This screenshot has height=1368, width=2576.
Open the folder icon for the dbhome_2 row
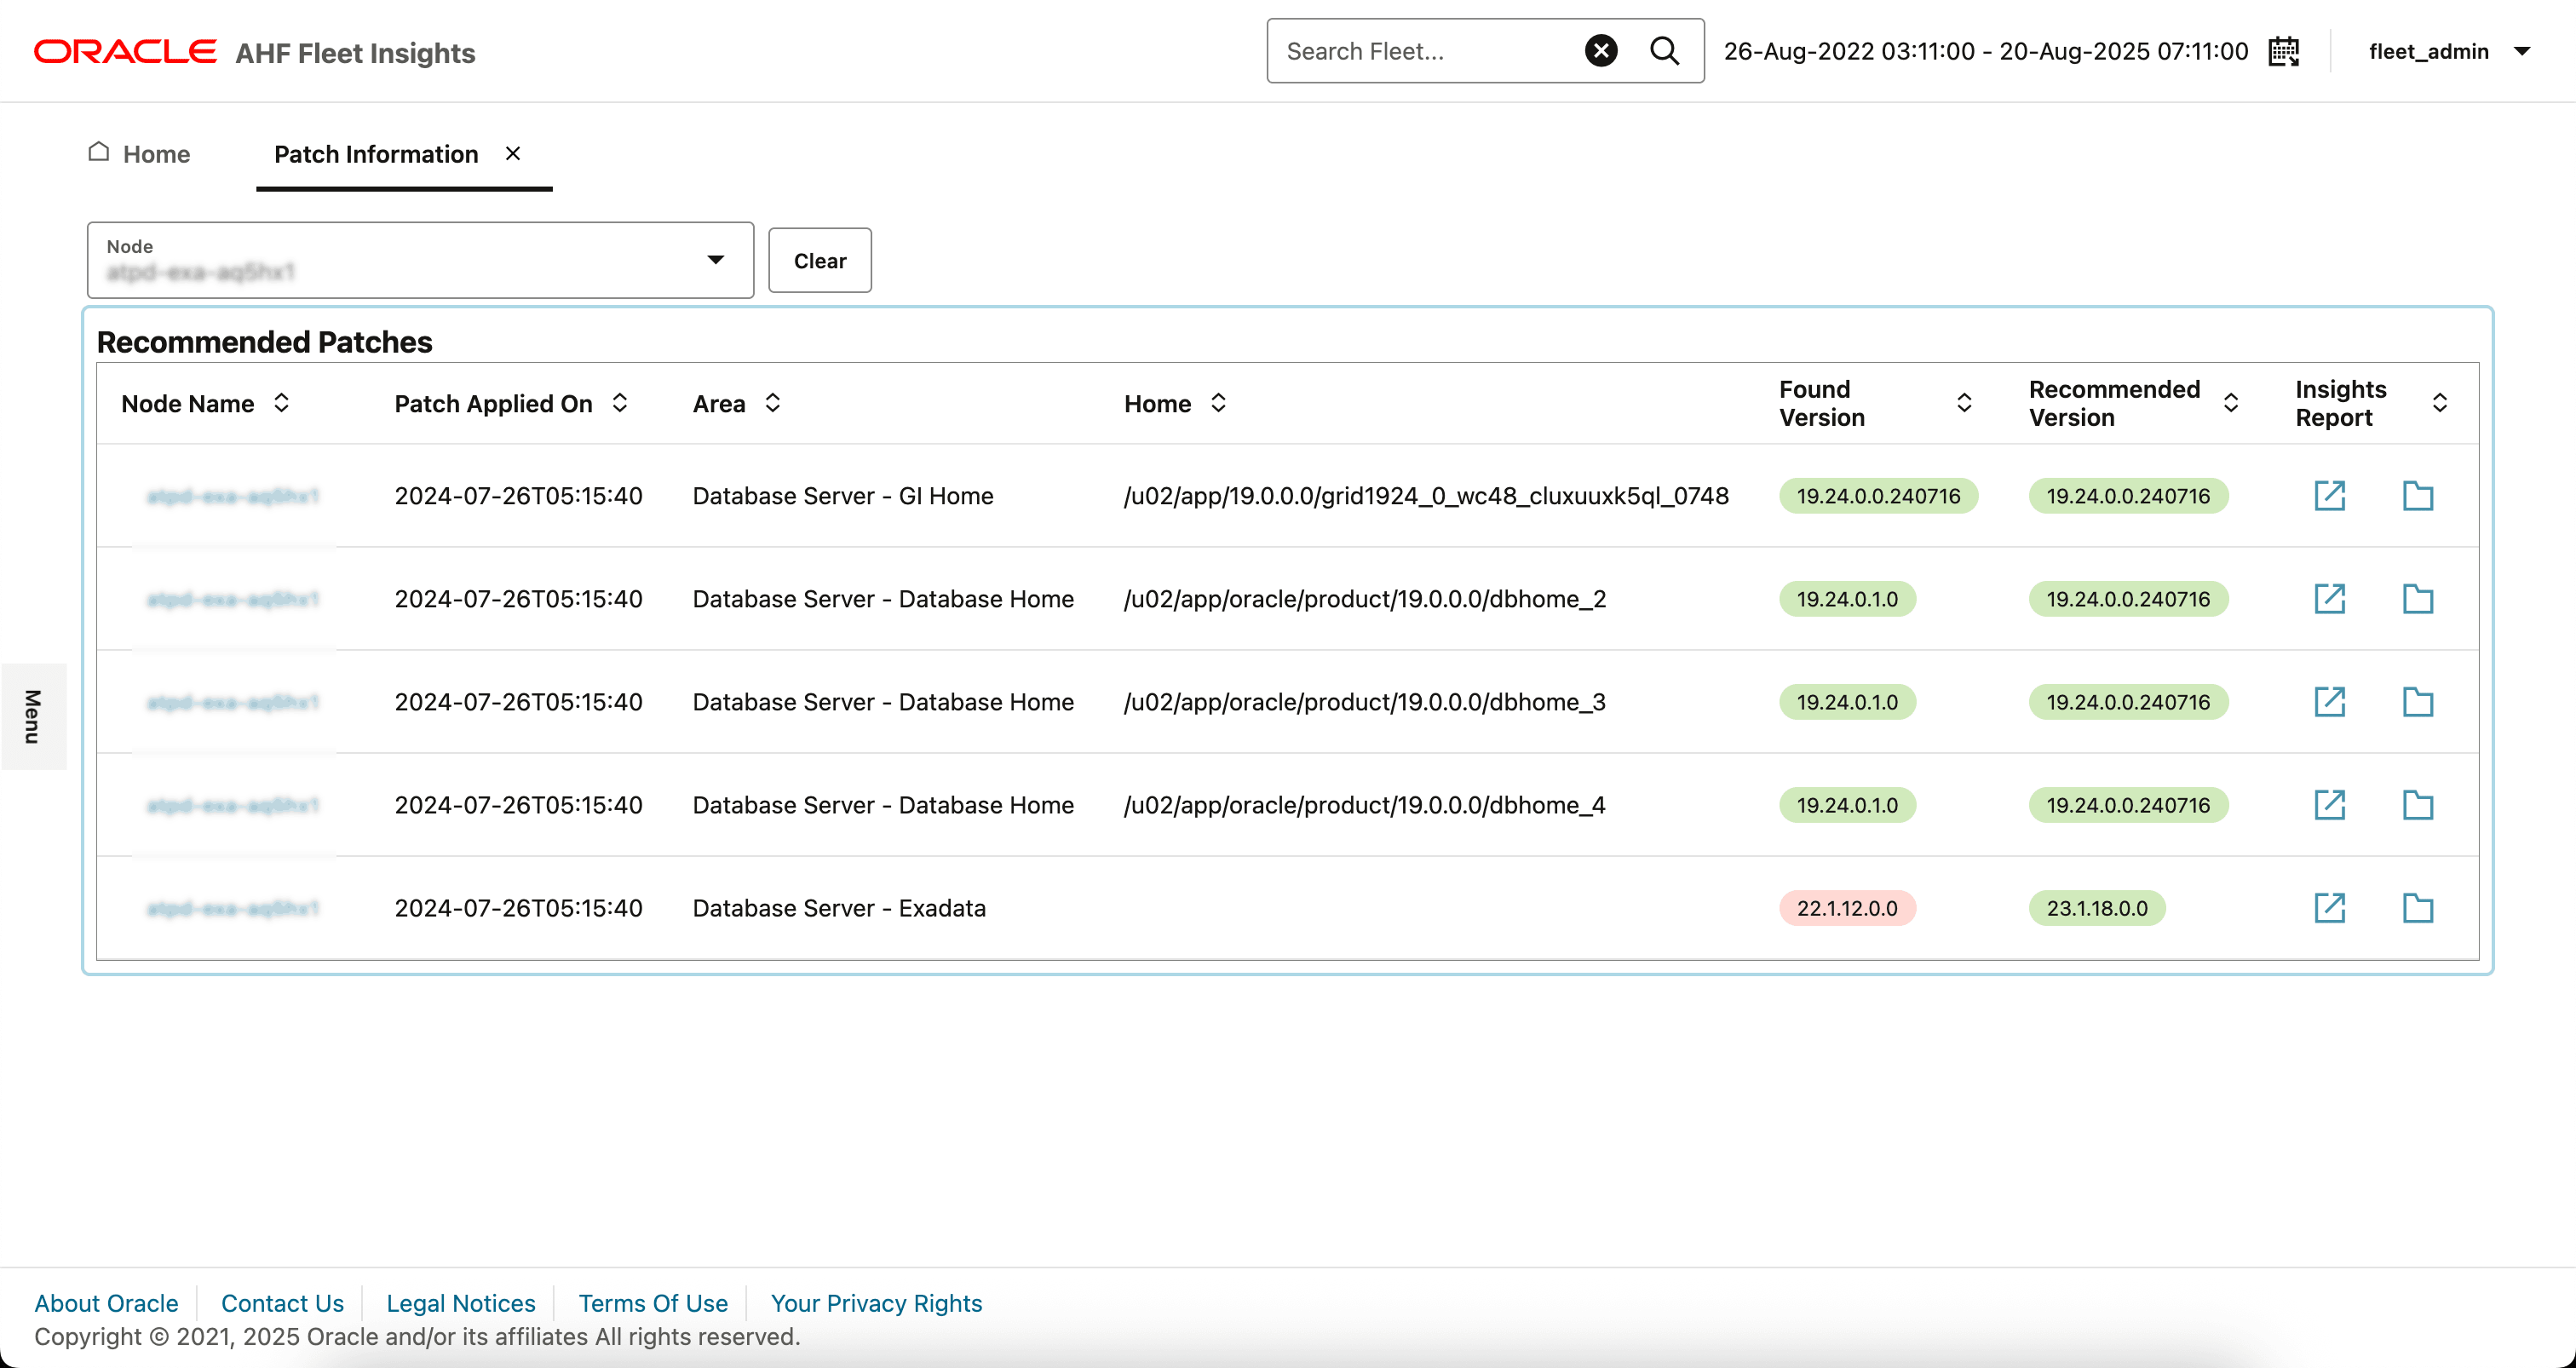point(2418,598)
